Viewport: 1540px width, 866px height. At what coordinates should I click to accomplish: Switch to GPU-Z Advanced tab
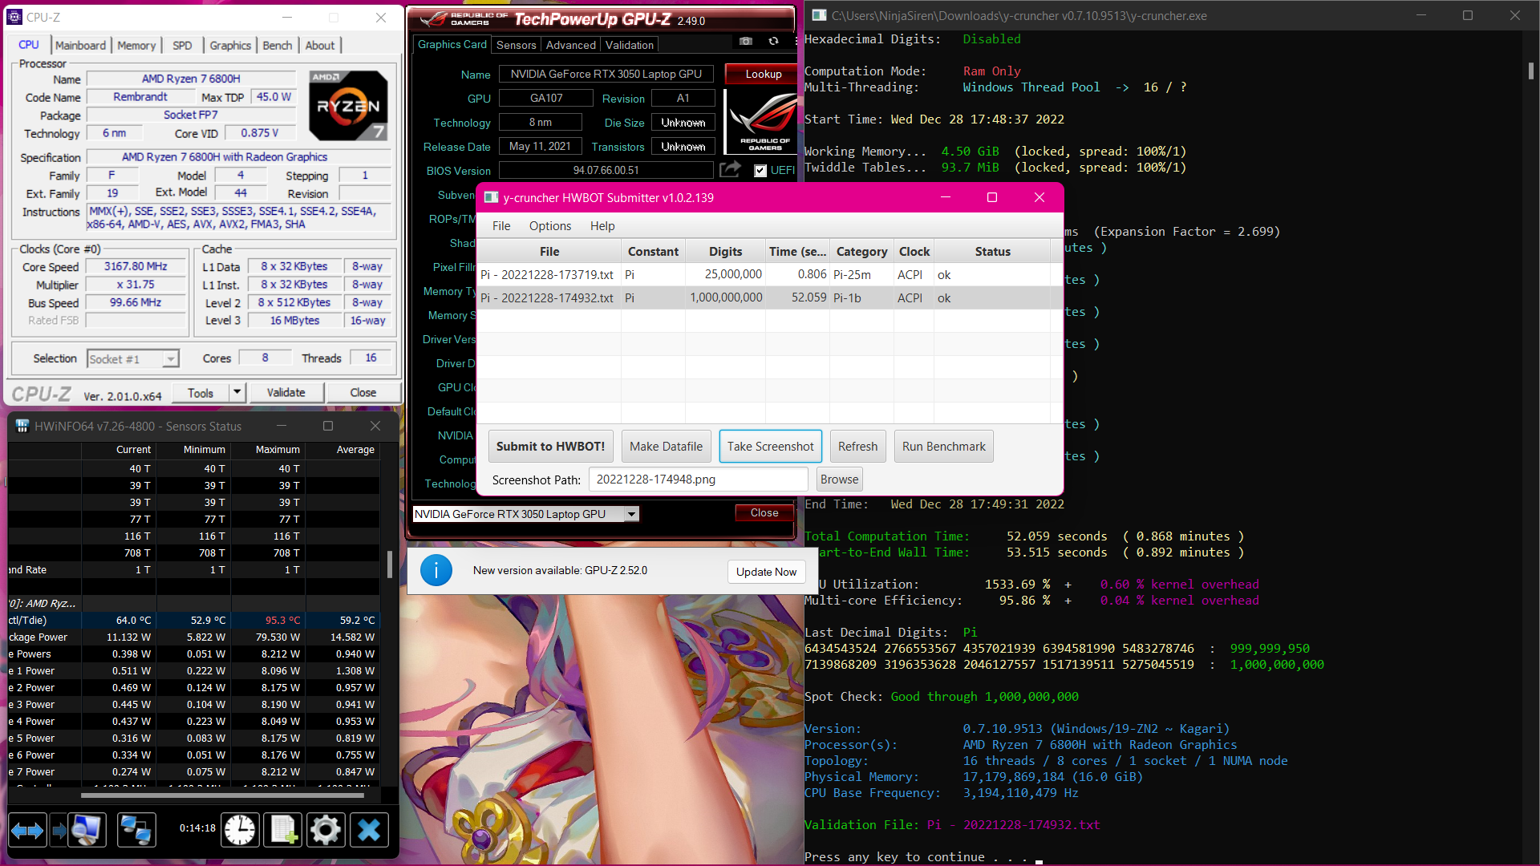570,45
